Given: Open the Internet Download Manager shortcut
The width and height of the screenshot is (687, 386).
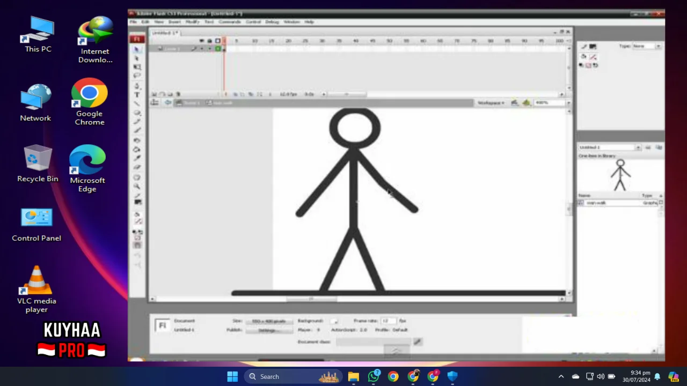Looking at the screenshot, I should tap(95, 40).
